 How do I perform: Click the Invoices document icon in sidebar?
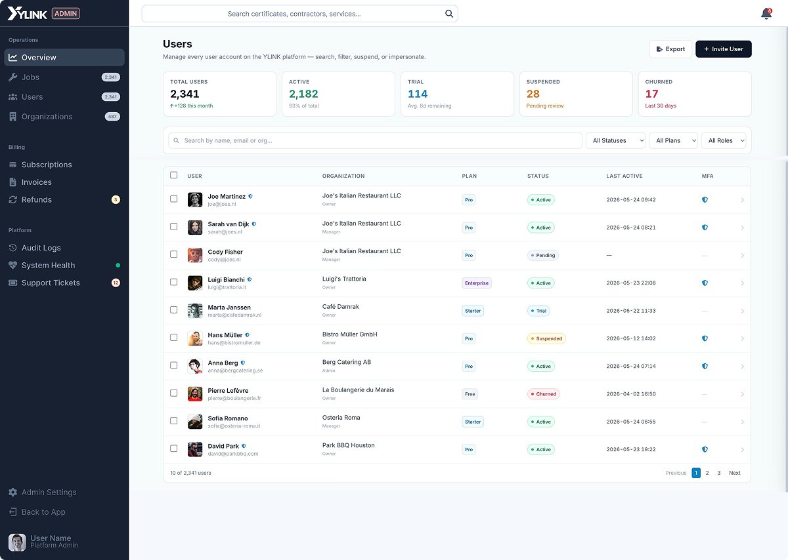click(13, 182)
